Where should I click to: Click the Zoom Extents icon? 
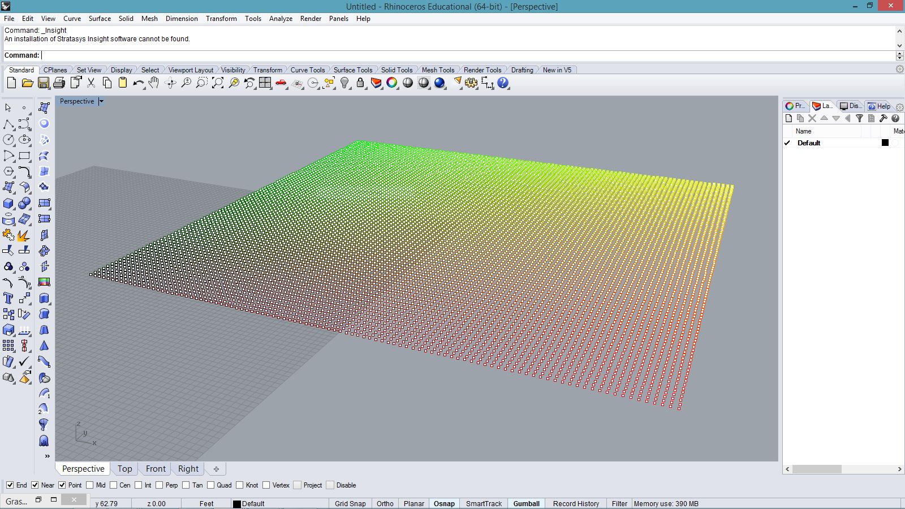[217, 83]
